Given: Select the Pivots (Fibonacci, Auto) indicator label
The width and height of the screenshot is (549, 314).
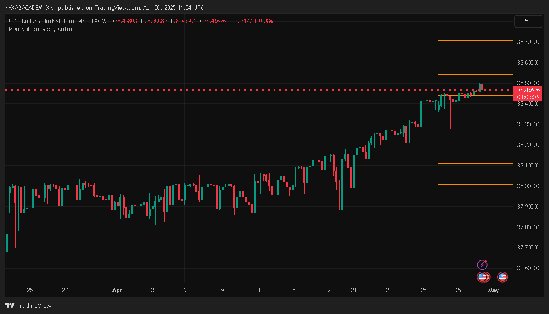Looking at the screenshot, I should (40, 29).
